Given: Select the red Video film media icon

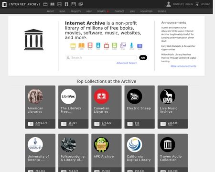Looking at the screenshot, I should [x=90, y=45].
